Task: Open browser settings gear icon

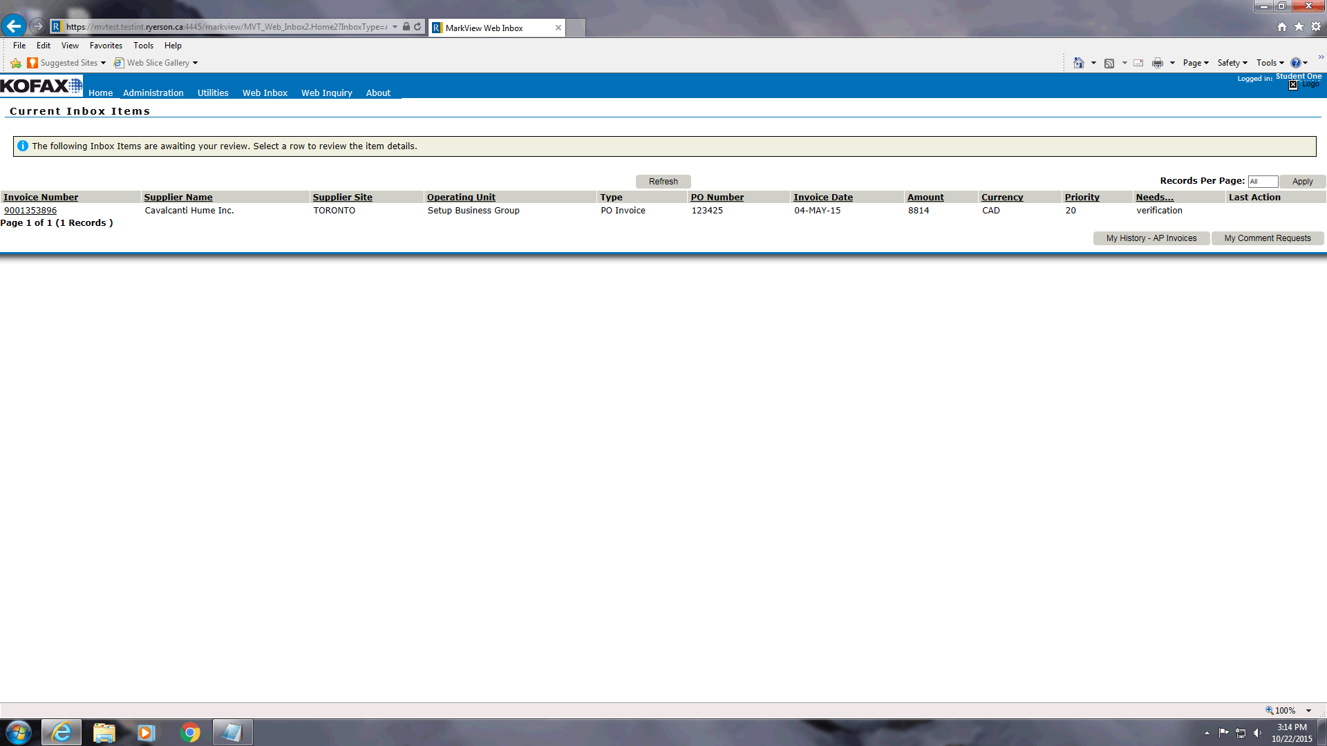Action: 1316,27
